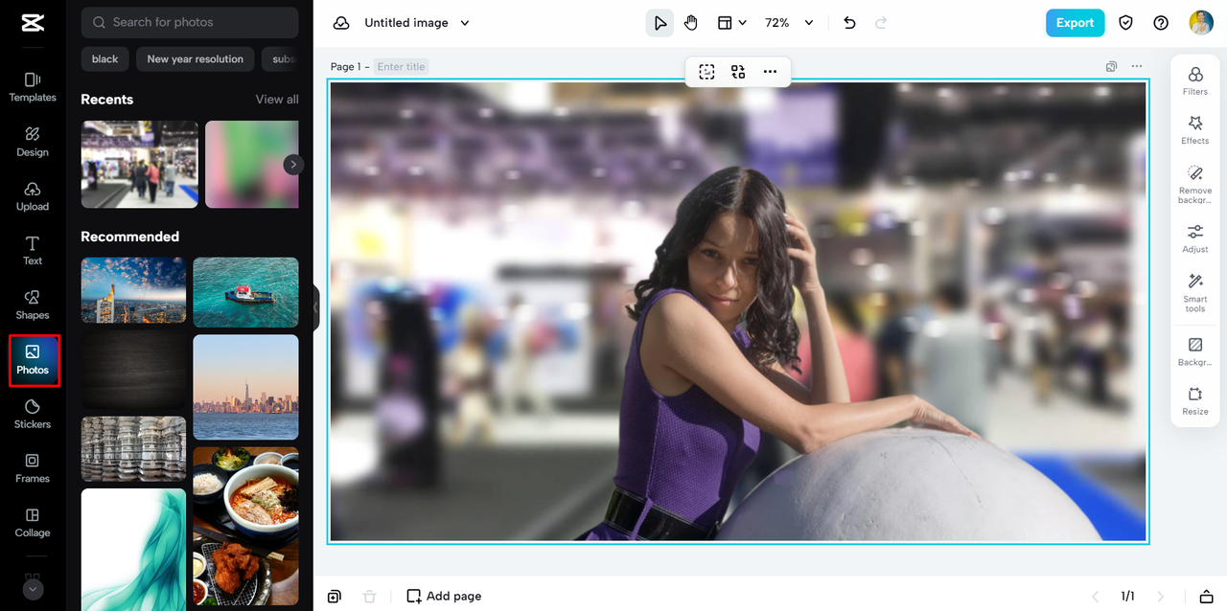Expand more sidebar tools arrow

pyautogui.click(x=34, y=590)
